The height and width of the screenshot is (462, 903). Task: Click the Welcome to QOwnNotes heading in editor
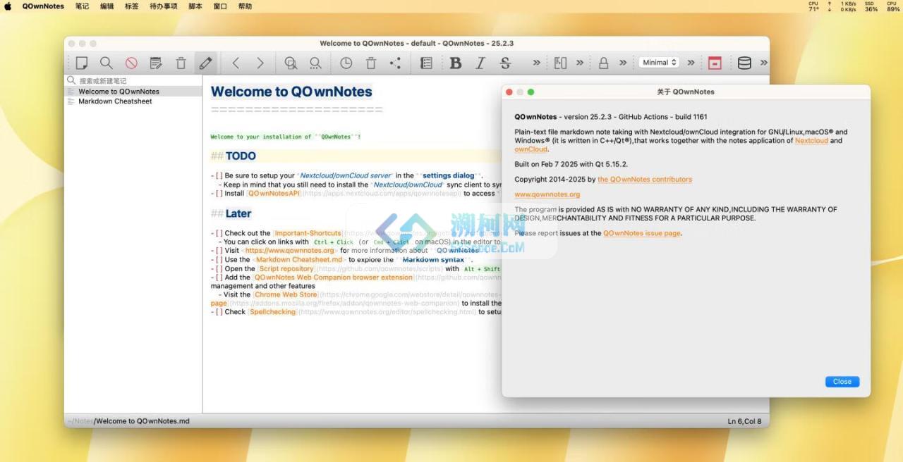291,92
